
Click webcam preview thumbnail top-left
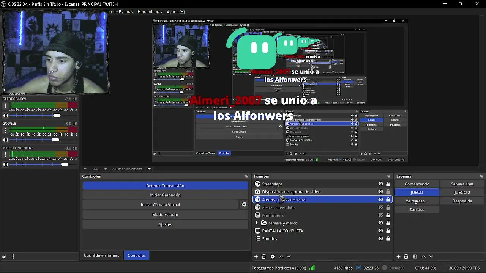(55, 52)
